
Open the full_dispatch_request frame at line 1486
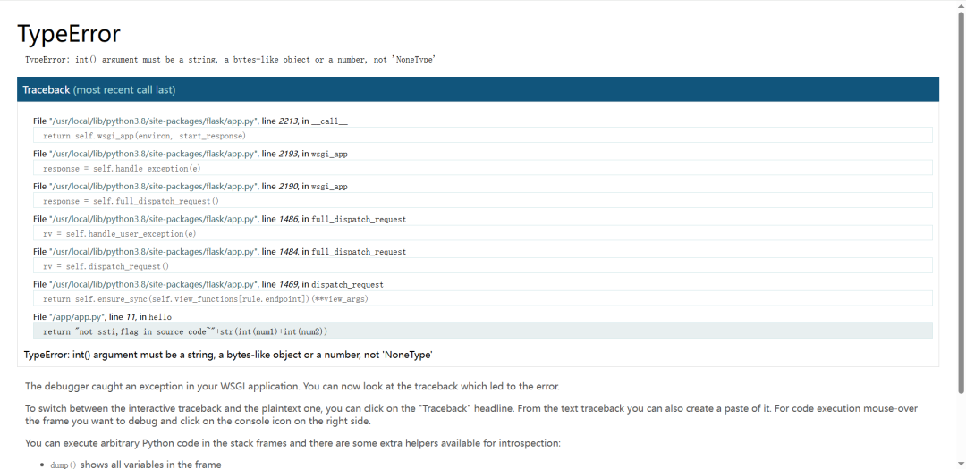pos(219,219)
